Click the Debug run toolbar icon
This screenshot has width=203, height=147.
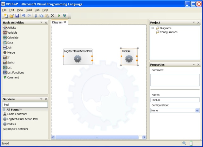point(64,16)
